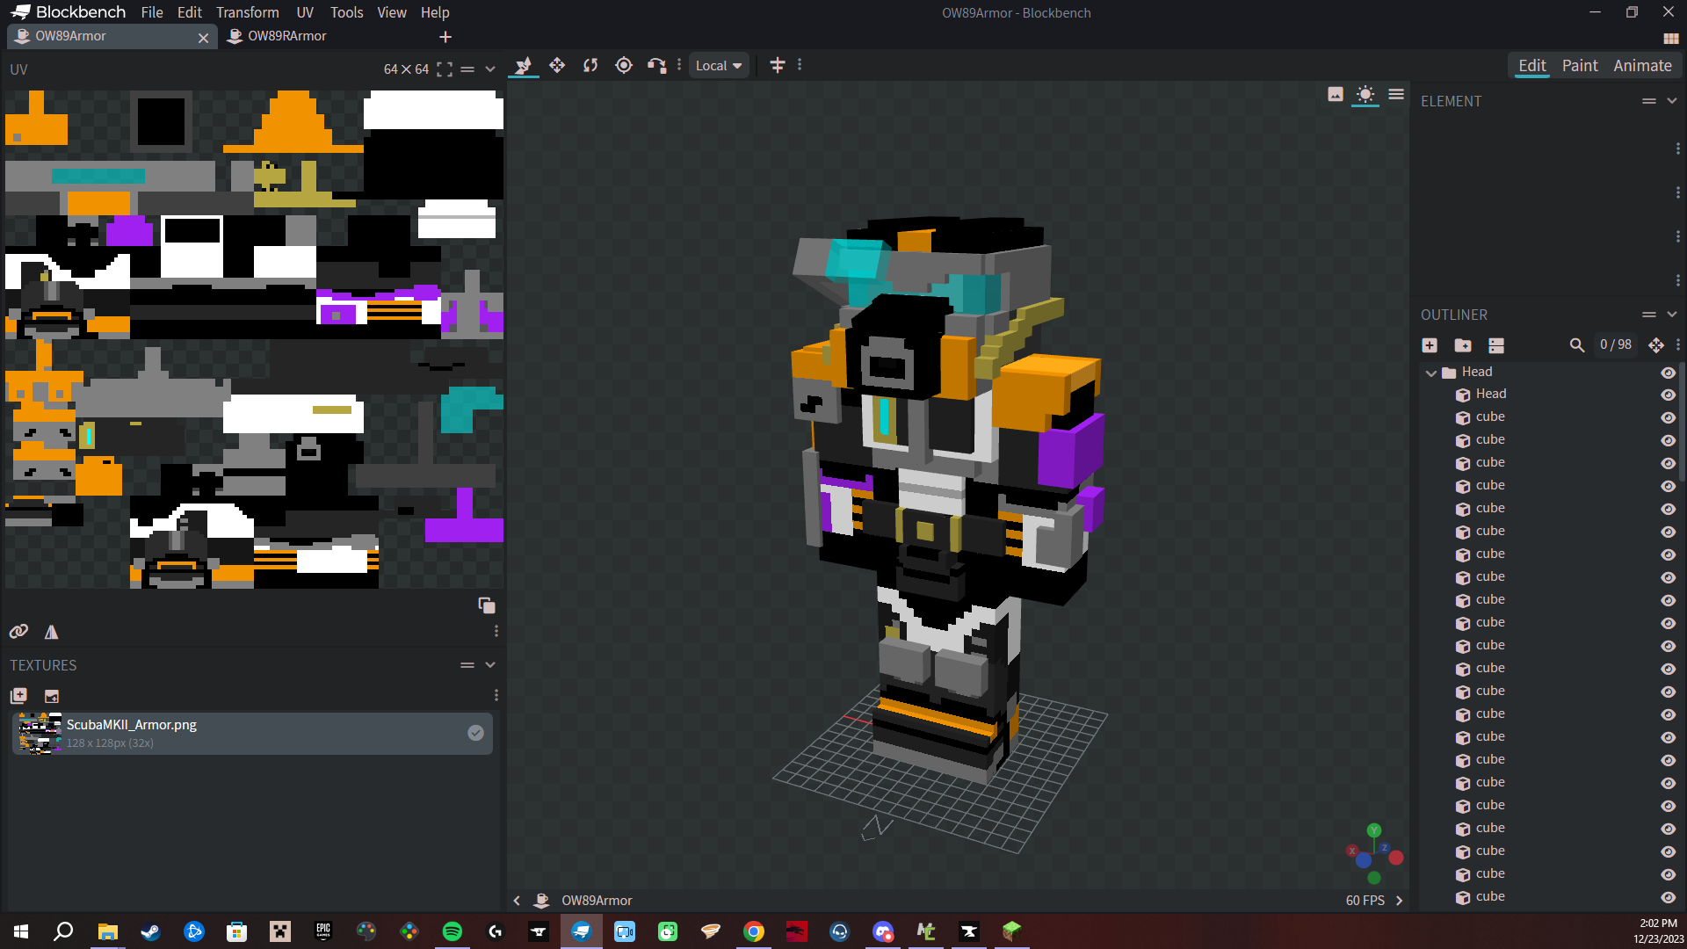Open Spotify from the taskbar
1687x949 pixels.
pyautogui.click(x=453, y=931)
